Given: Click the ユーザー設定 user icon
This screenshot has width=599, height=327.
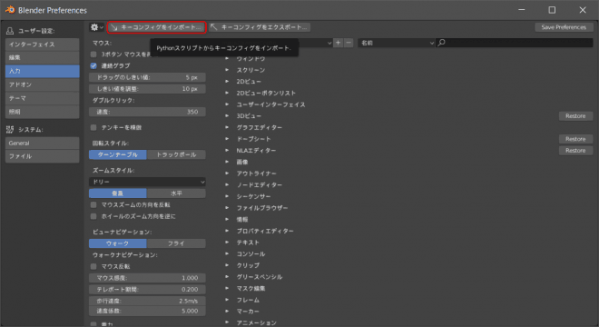Looking at the screenshot, I should [10, 31].
